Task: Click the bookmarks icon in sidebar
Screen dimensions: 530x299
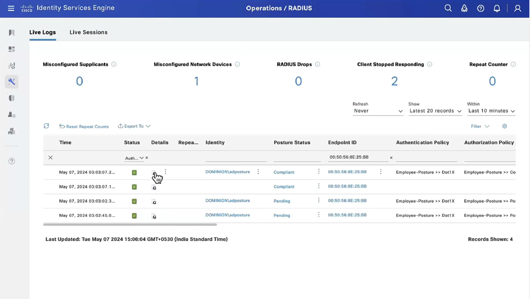Action: tap(12, 33)
